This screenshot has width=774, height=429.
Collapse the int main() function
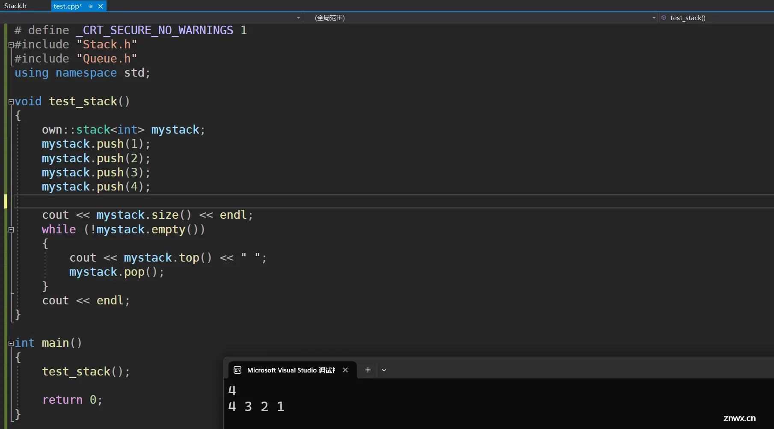pyautogui.click(x=11, y=343)
